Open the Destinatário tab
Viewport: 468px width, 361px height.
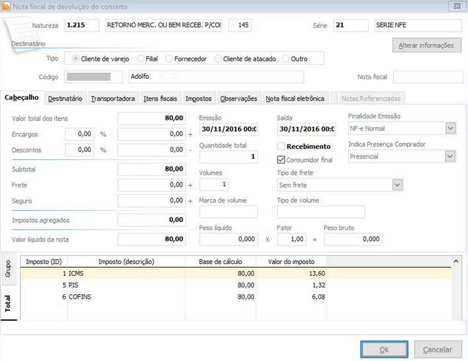[65, 99]
